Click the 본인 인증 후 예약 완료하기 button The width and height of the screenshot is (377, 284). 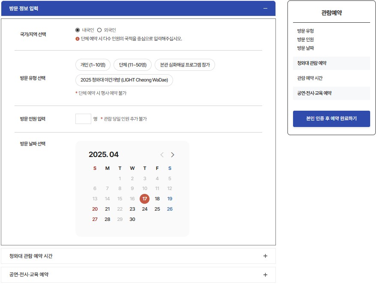(x=331, y=119)
